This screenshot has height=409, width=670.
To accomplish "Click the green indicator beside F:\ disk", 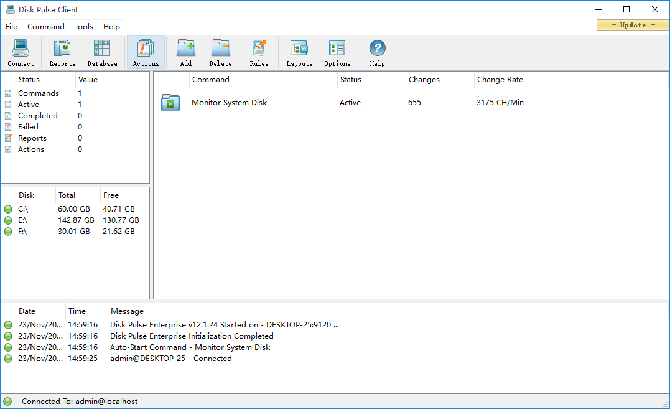I will coord(8,232).
